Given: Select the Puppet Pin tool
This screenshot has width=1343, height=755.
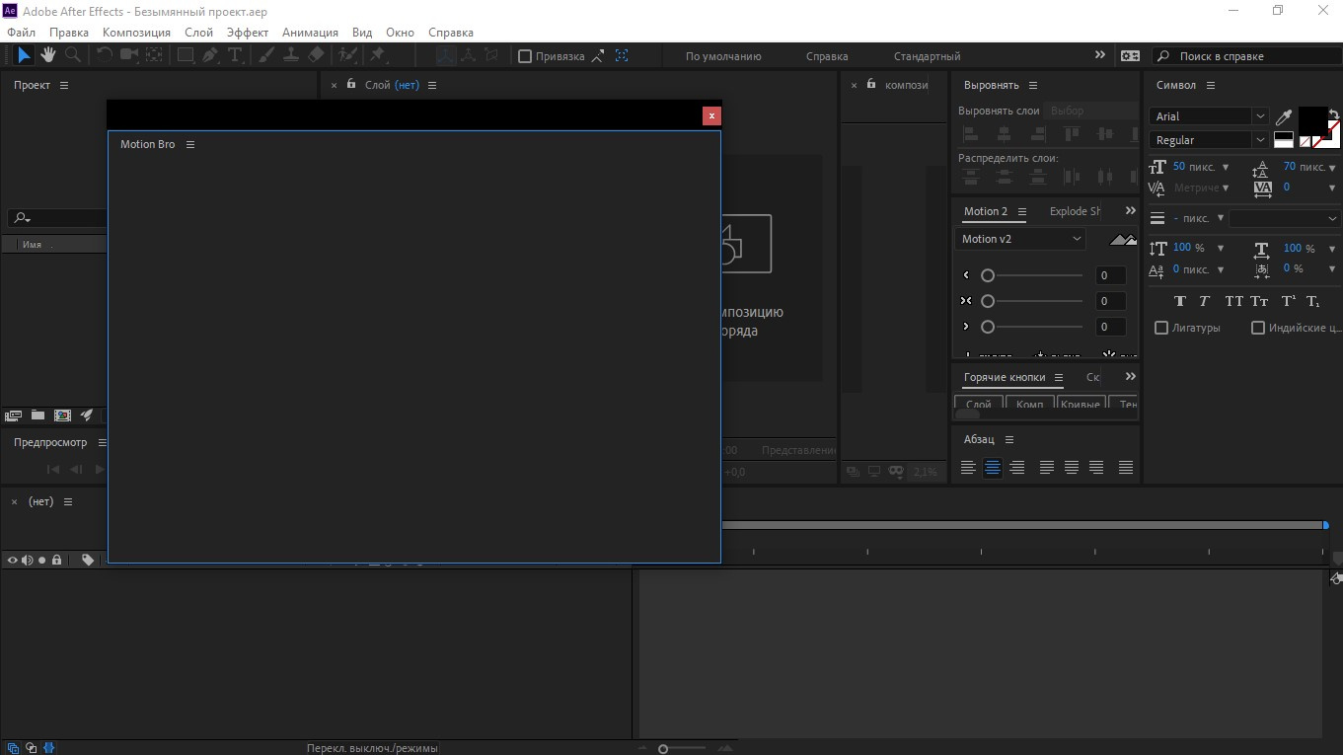Looking at the screenshot, I should pyautogui.click(x=377, y=56).
